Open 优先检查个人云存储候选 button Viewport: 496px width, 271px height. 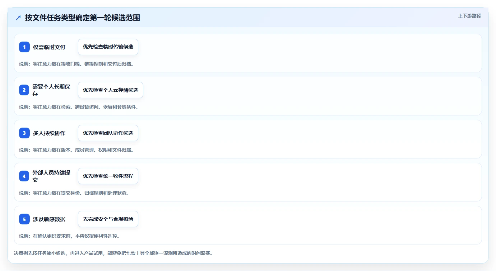click(111, 90)
